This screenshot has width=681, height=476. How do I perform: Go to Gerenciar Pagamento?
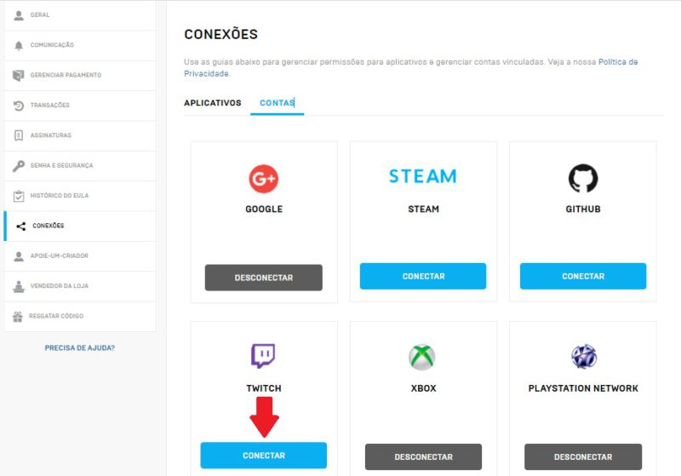[x=80, y=75]
